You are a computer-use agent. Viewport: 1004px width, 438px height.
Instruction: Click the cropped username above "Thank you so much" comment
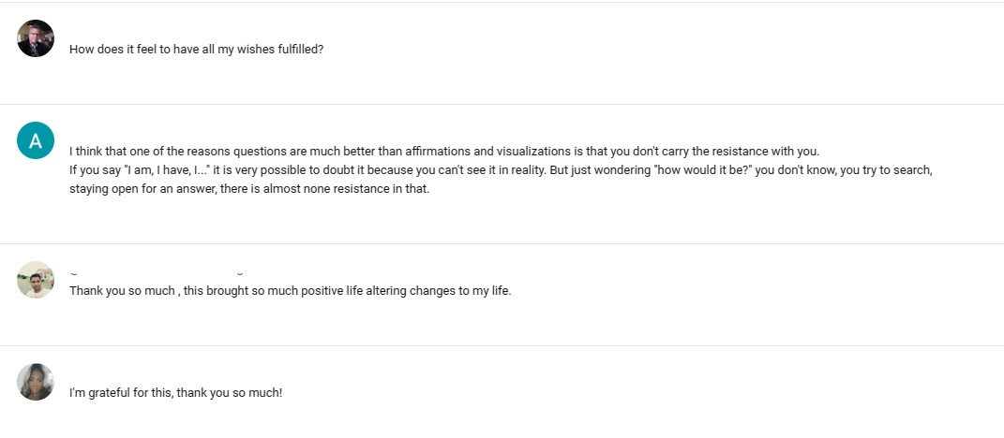coord(157,273)
